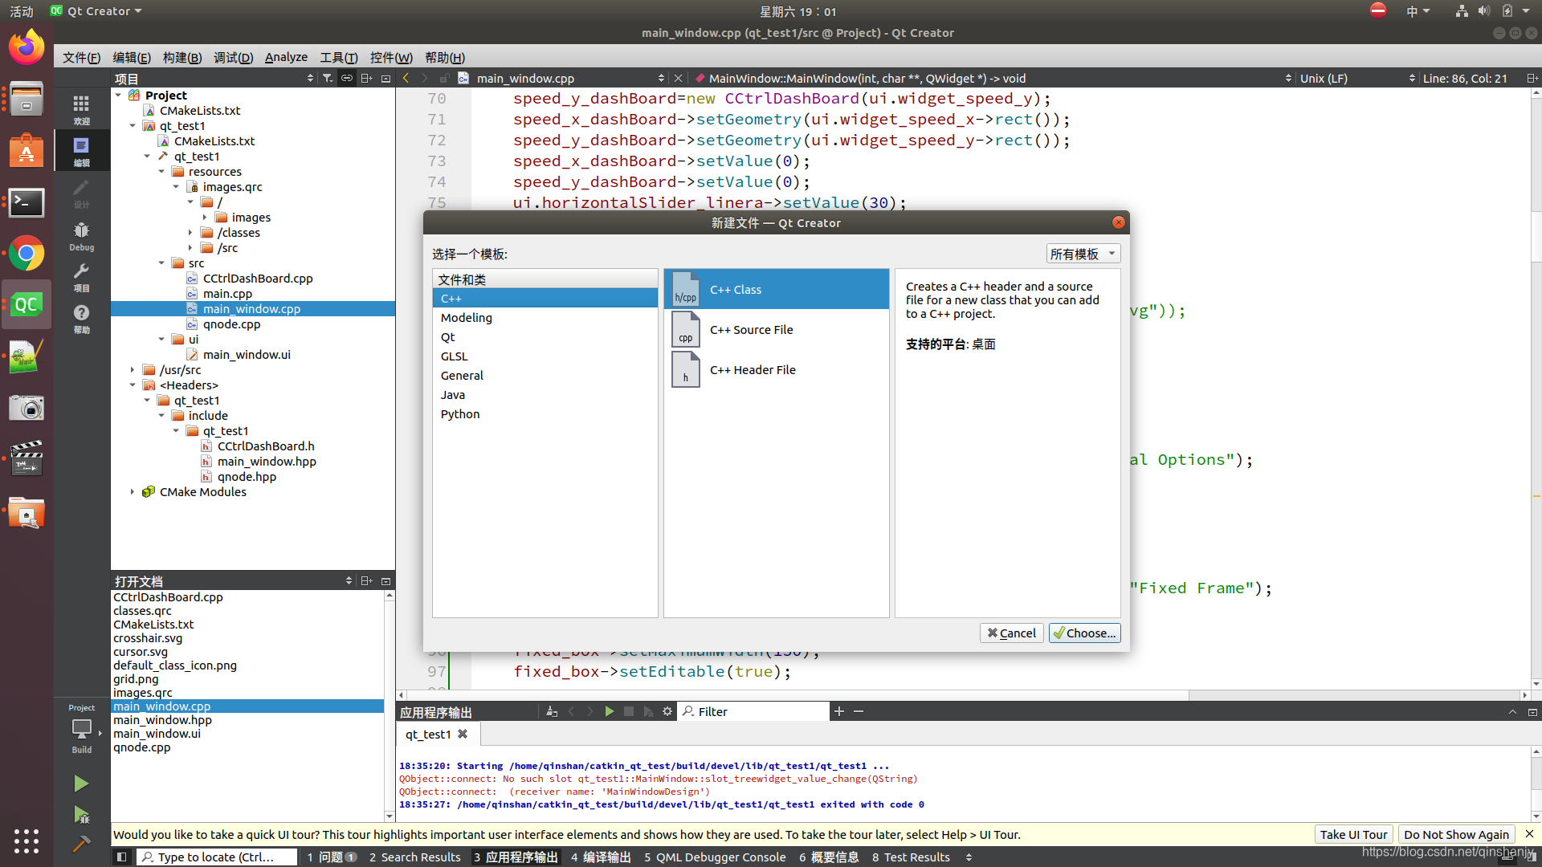Select Python in template categories
The width and height of the screenshot is (1542, 867).
(545, 413)
